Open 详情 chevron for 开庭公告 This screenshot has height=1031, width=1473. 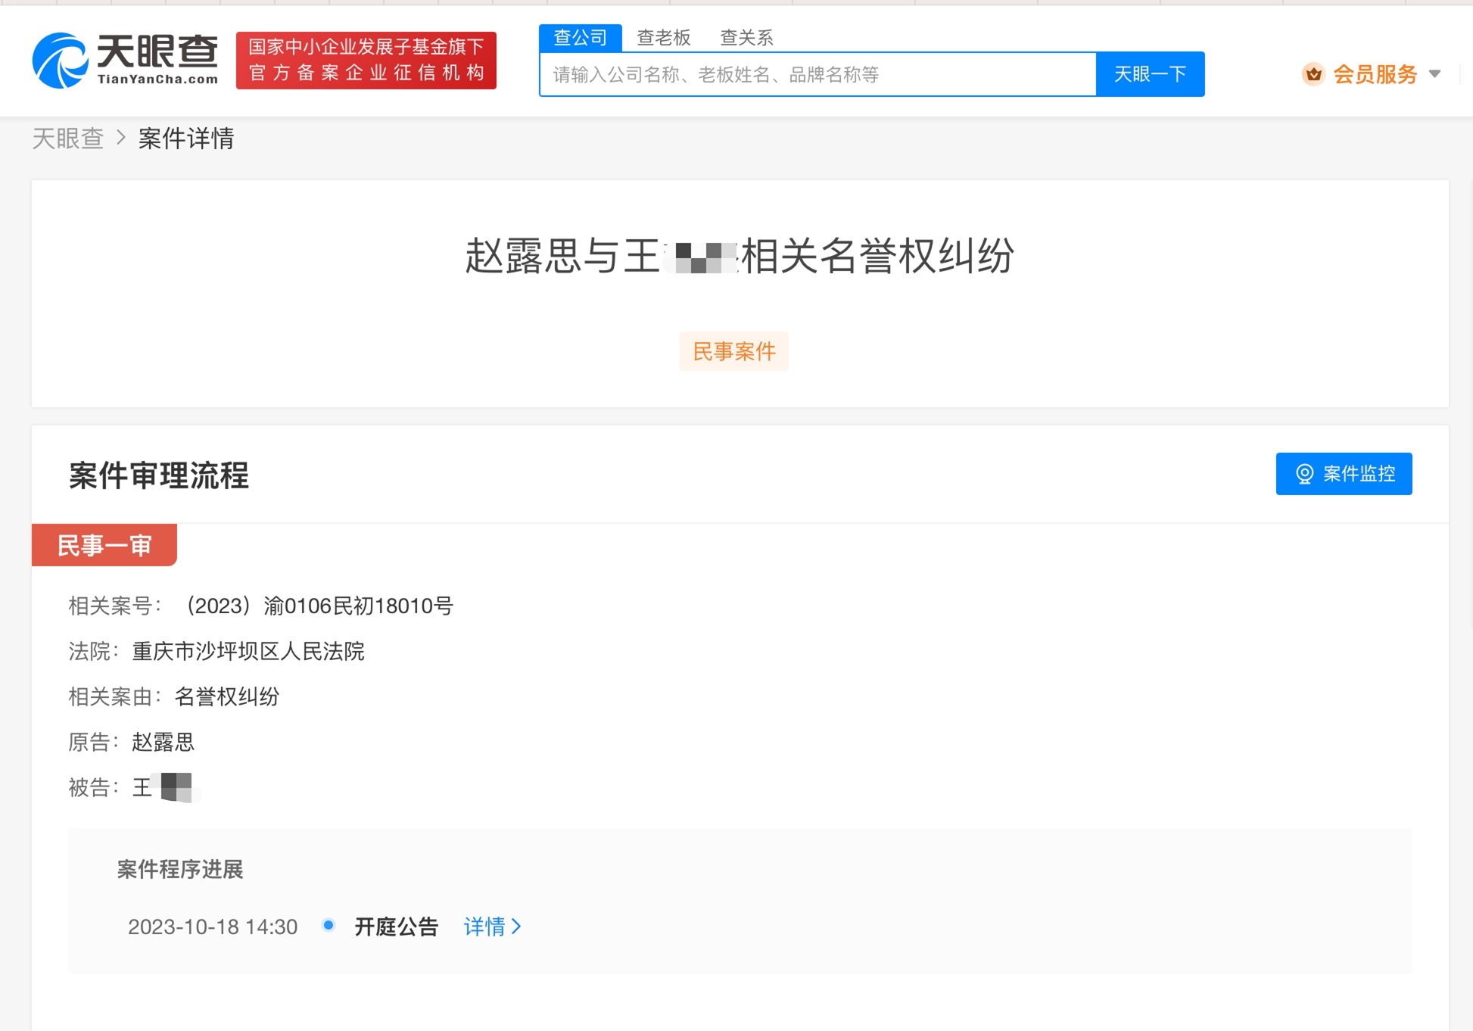click(516, 927)
